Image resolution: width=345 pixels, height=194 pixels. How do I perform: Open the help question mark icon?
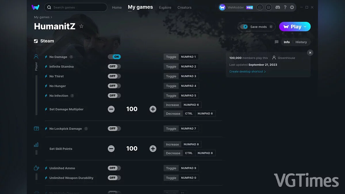285,7
